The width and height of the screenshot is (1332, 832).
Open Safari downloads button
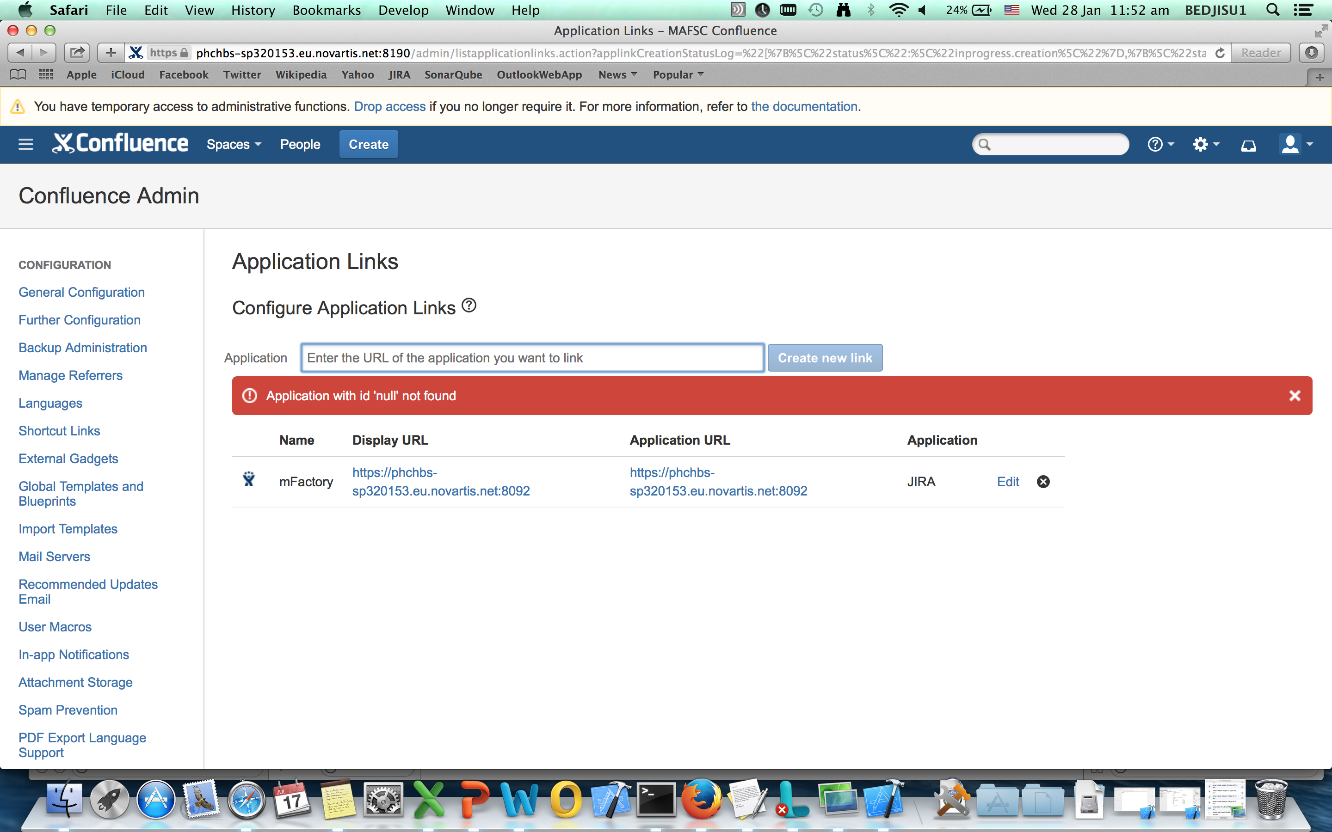click(x=1311, y=53)
